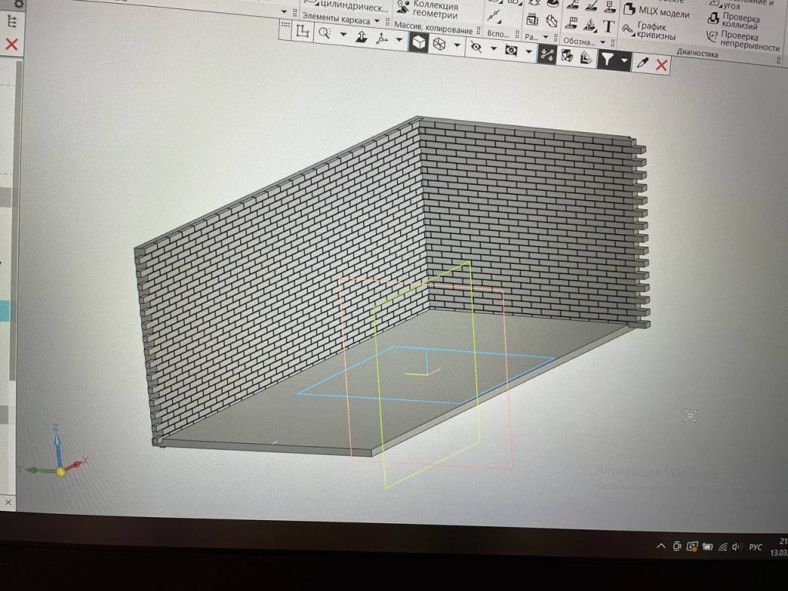The image size is (788, 591).
Task: Click the Диагностика panel label
Action: click(x=697, y=52)
